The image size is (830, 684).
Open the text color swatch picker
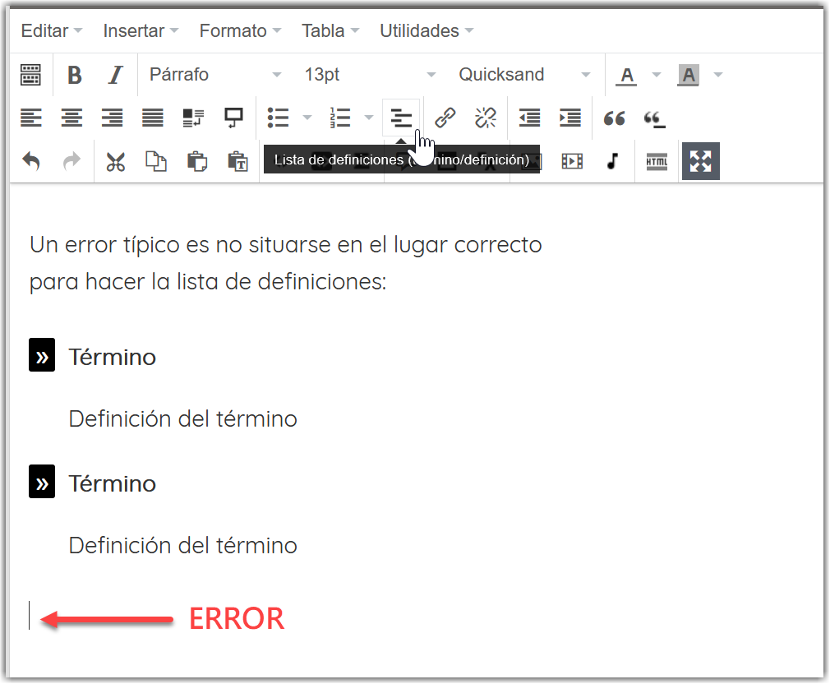click(x=655, y=75)
